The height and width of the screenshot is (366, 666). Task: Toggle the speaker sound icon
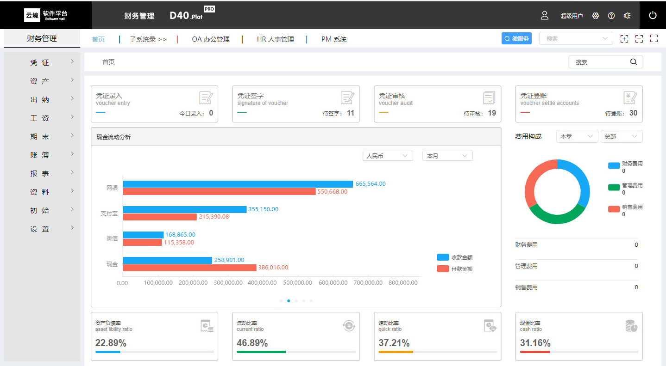627,16
